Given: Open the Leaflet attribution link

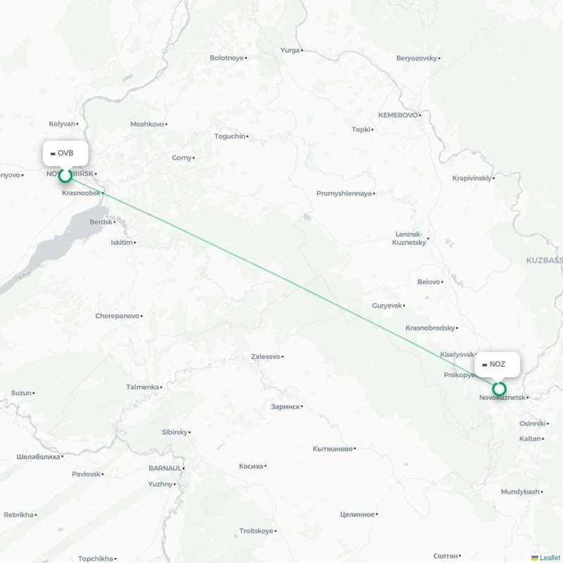Looking at the screenshot, I should (x=551, y=557).
